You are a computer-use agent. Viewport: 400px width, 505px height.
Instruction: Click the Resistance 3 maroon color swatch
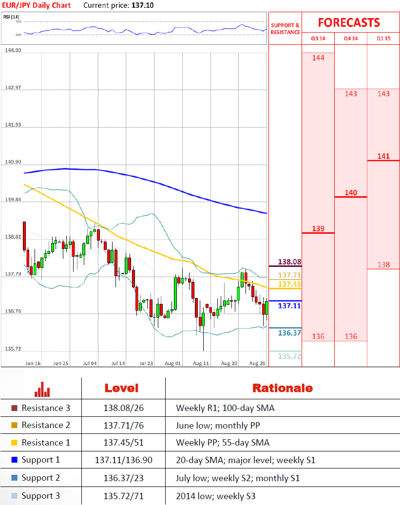[x=14, y=408]
